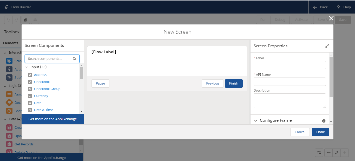The height and width of the screenshot is (161, 355).
Task: Expand the Configure Frame section
Action: click(255, 120)
